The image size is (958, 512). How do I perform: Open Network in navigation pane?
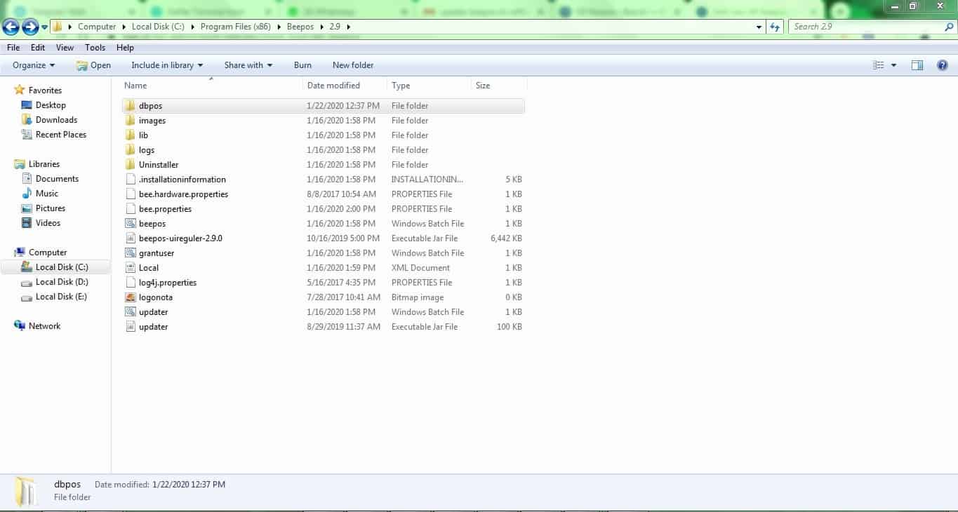coord(44,326)
